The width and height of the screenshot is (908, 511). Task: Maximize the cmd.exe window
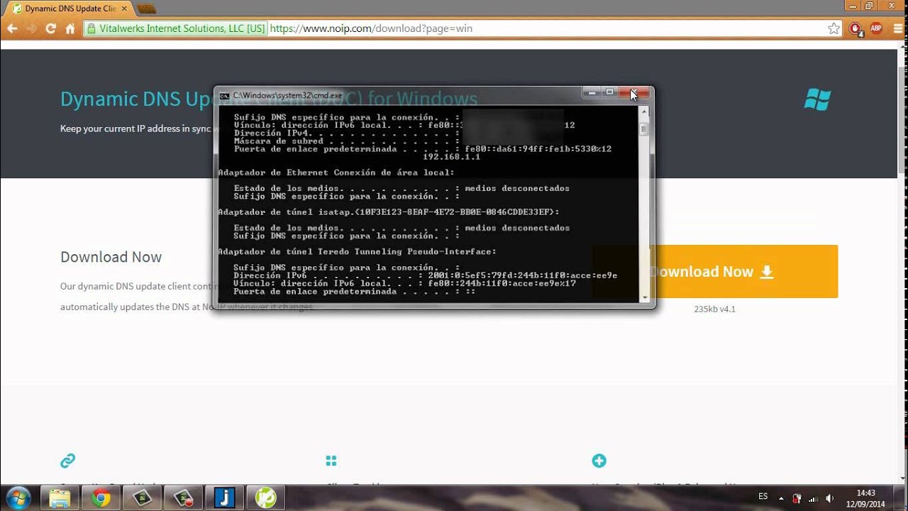pos(609,92)
